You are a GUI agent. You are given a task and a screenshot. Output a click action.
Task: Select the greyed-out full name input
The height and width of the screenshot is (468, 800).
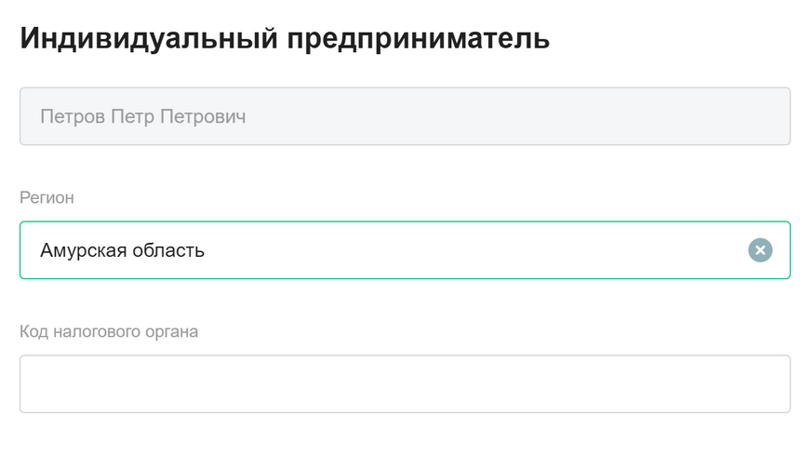(405, 116)
